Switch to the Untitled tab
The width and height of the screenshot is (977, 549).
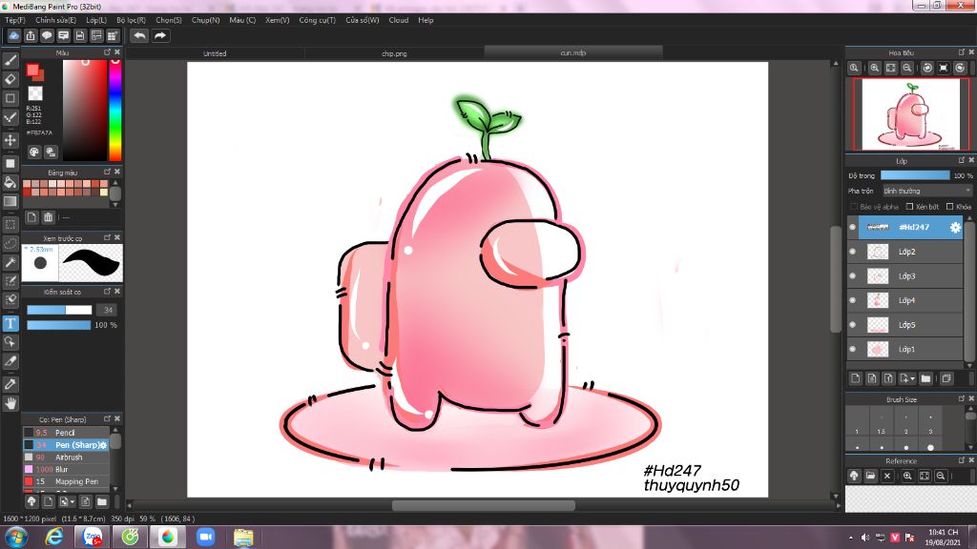coord(215,53)
